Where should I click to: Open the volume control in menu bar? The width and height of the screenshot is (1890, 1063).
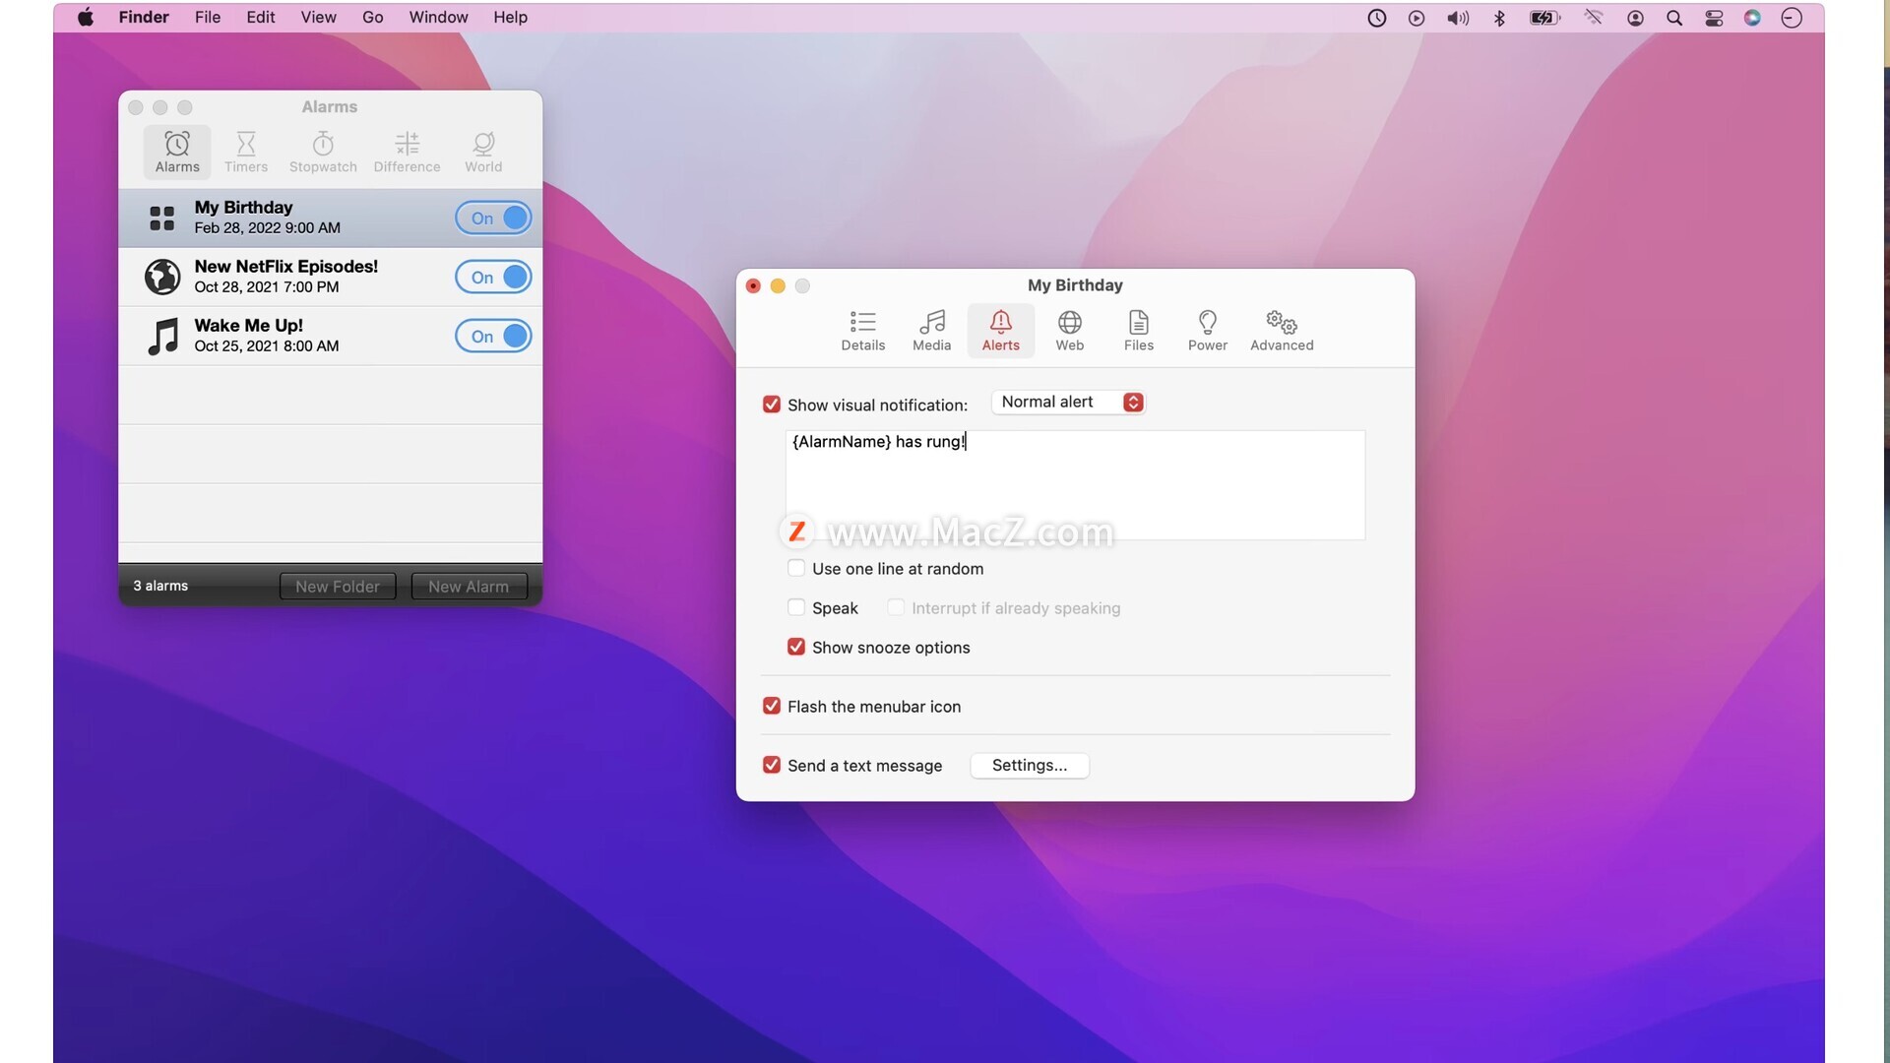pyautogui.click(x=1458, y=18)
